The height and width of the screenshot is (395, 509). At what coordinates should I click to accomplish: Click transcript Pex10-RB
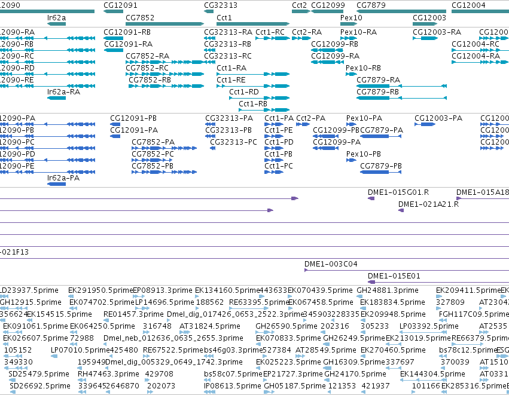pyautogui.click(x=351, y=74)
